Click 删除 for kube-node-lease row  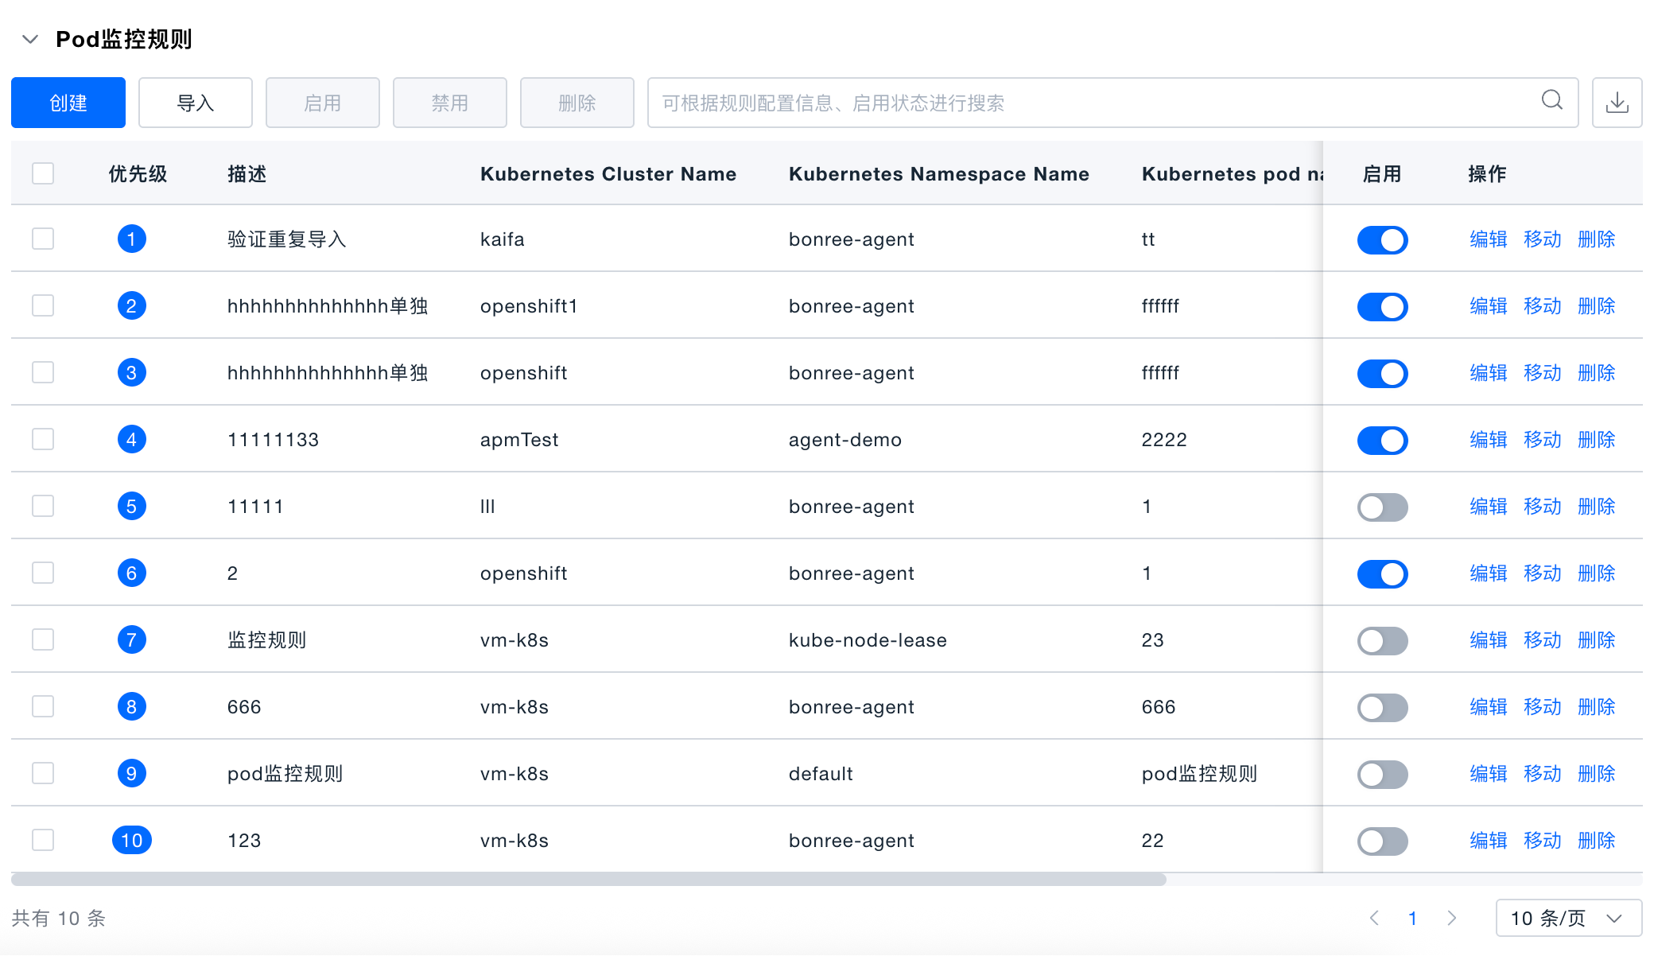coord(1597,639)
